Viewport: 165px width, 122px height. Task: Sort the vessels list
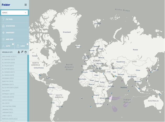click(22, 52)
